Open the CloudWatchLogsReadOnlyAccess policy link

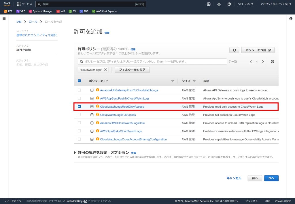tap(122, 107)
